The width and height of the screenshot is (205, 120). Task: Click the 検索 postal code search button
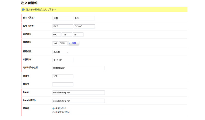(74, 43)
